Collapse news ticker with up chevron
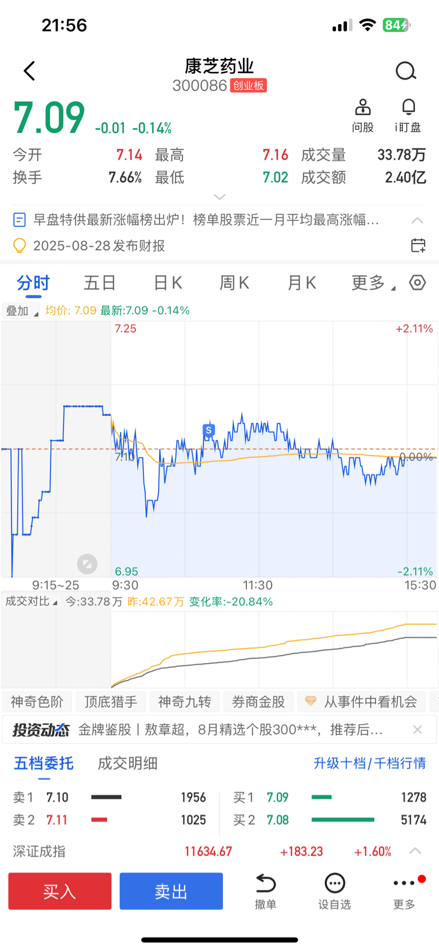This screenshot has height=951, width=439. (417, 220)
